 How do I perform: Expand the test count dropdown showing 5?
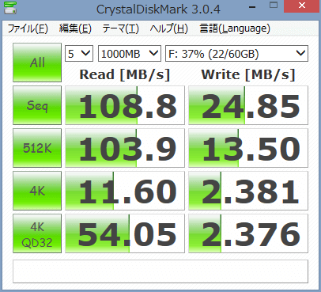79,54
